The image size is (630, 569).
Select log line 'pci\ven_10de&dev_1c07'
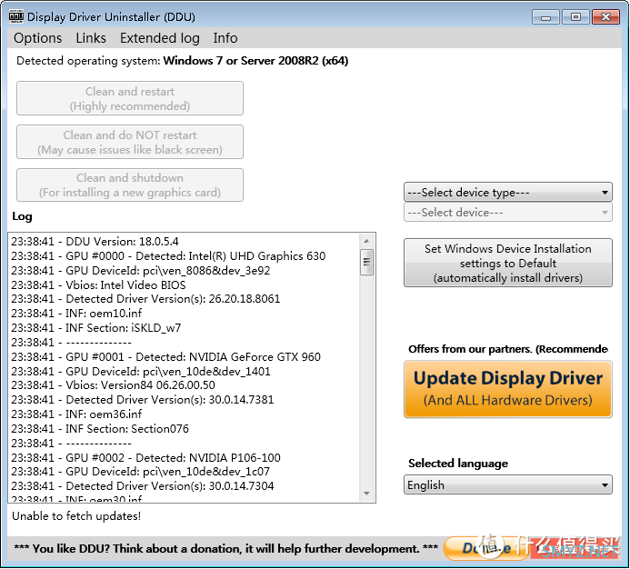coord(141,472)
